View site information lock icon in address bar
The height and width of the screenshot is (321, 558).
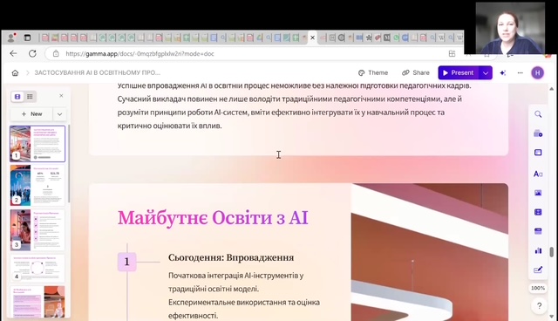click(56, 54)
